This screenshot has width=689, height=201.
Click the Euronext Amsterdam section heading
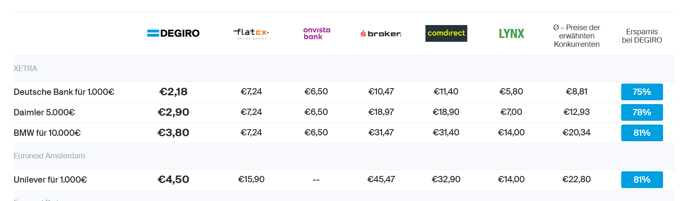[x=49, y=156]
